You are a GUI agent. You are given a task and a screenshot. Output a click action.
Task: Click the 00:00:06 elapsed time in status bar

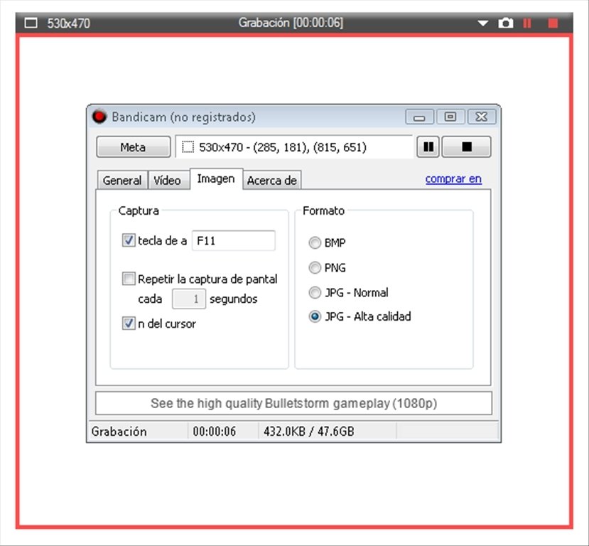[214, 432]
